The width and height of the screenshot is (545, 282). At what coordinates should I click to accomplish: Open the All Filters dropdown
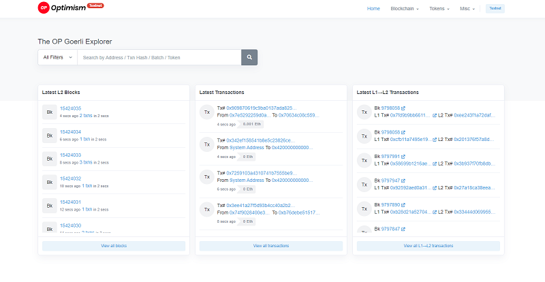click(57, 58)
